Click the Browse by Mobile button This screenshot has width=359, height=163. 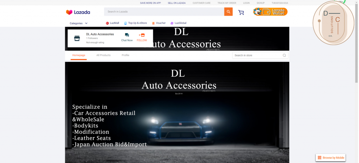click(330, 158)
